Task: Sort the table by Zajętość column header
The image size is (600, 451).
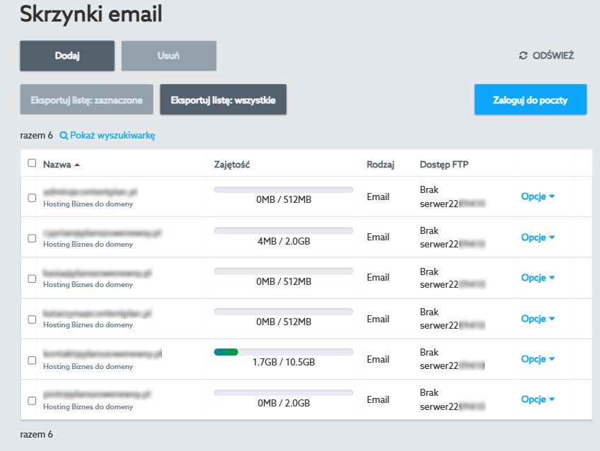Action: click(232, 165)
